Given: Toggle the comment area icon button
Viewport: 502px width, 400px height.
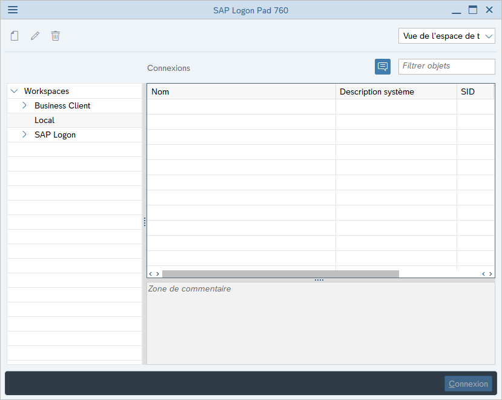Looking at the screenshot, I should pyautogui.click(x=383, y=67).
